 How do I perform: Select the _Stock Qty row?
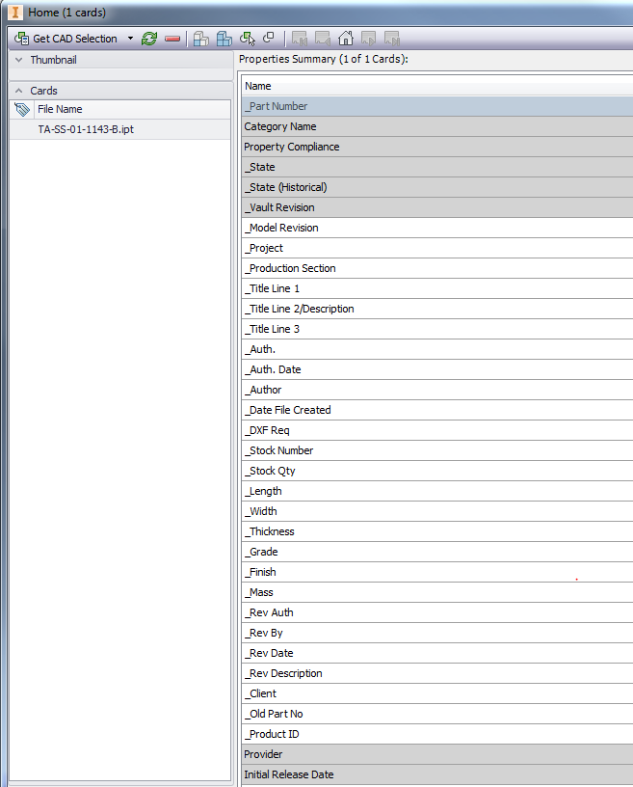tap(436, 471)
